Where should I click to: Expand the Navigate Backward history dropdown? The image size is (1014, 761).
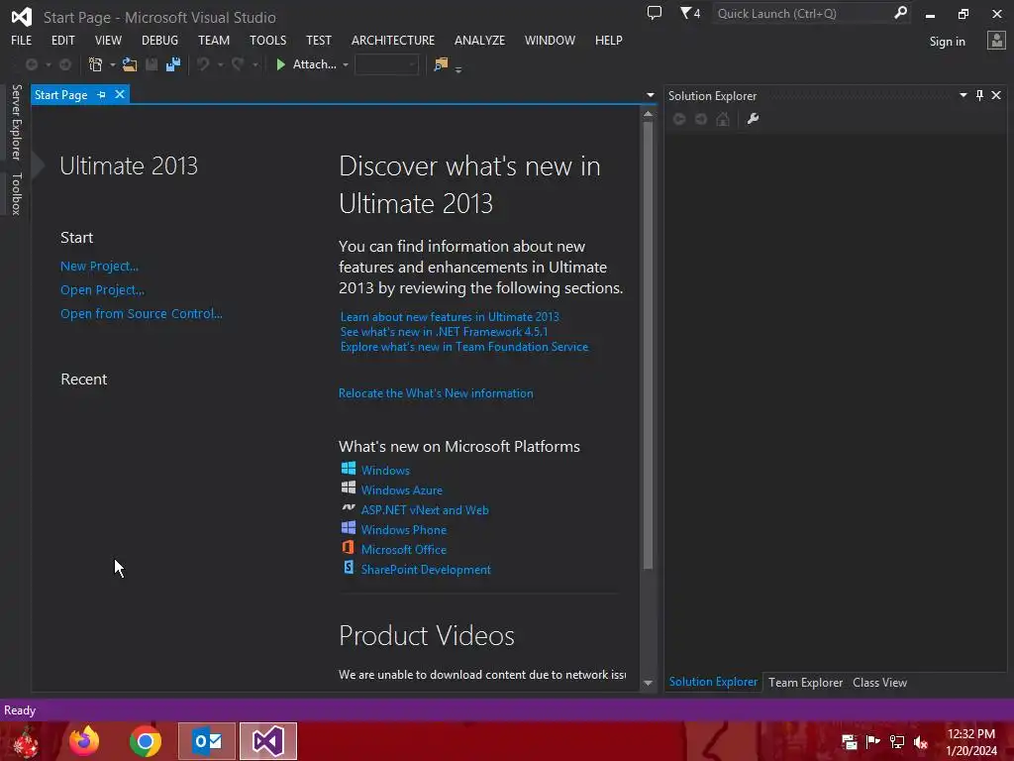click(48, 64)
